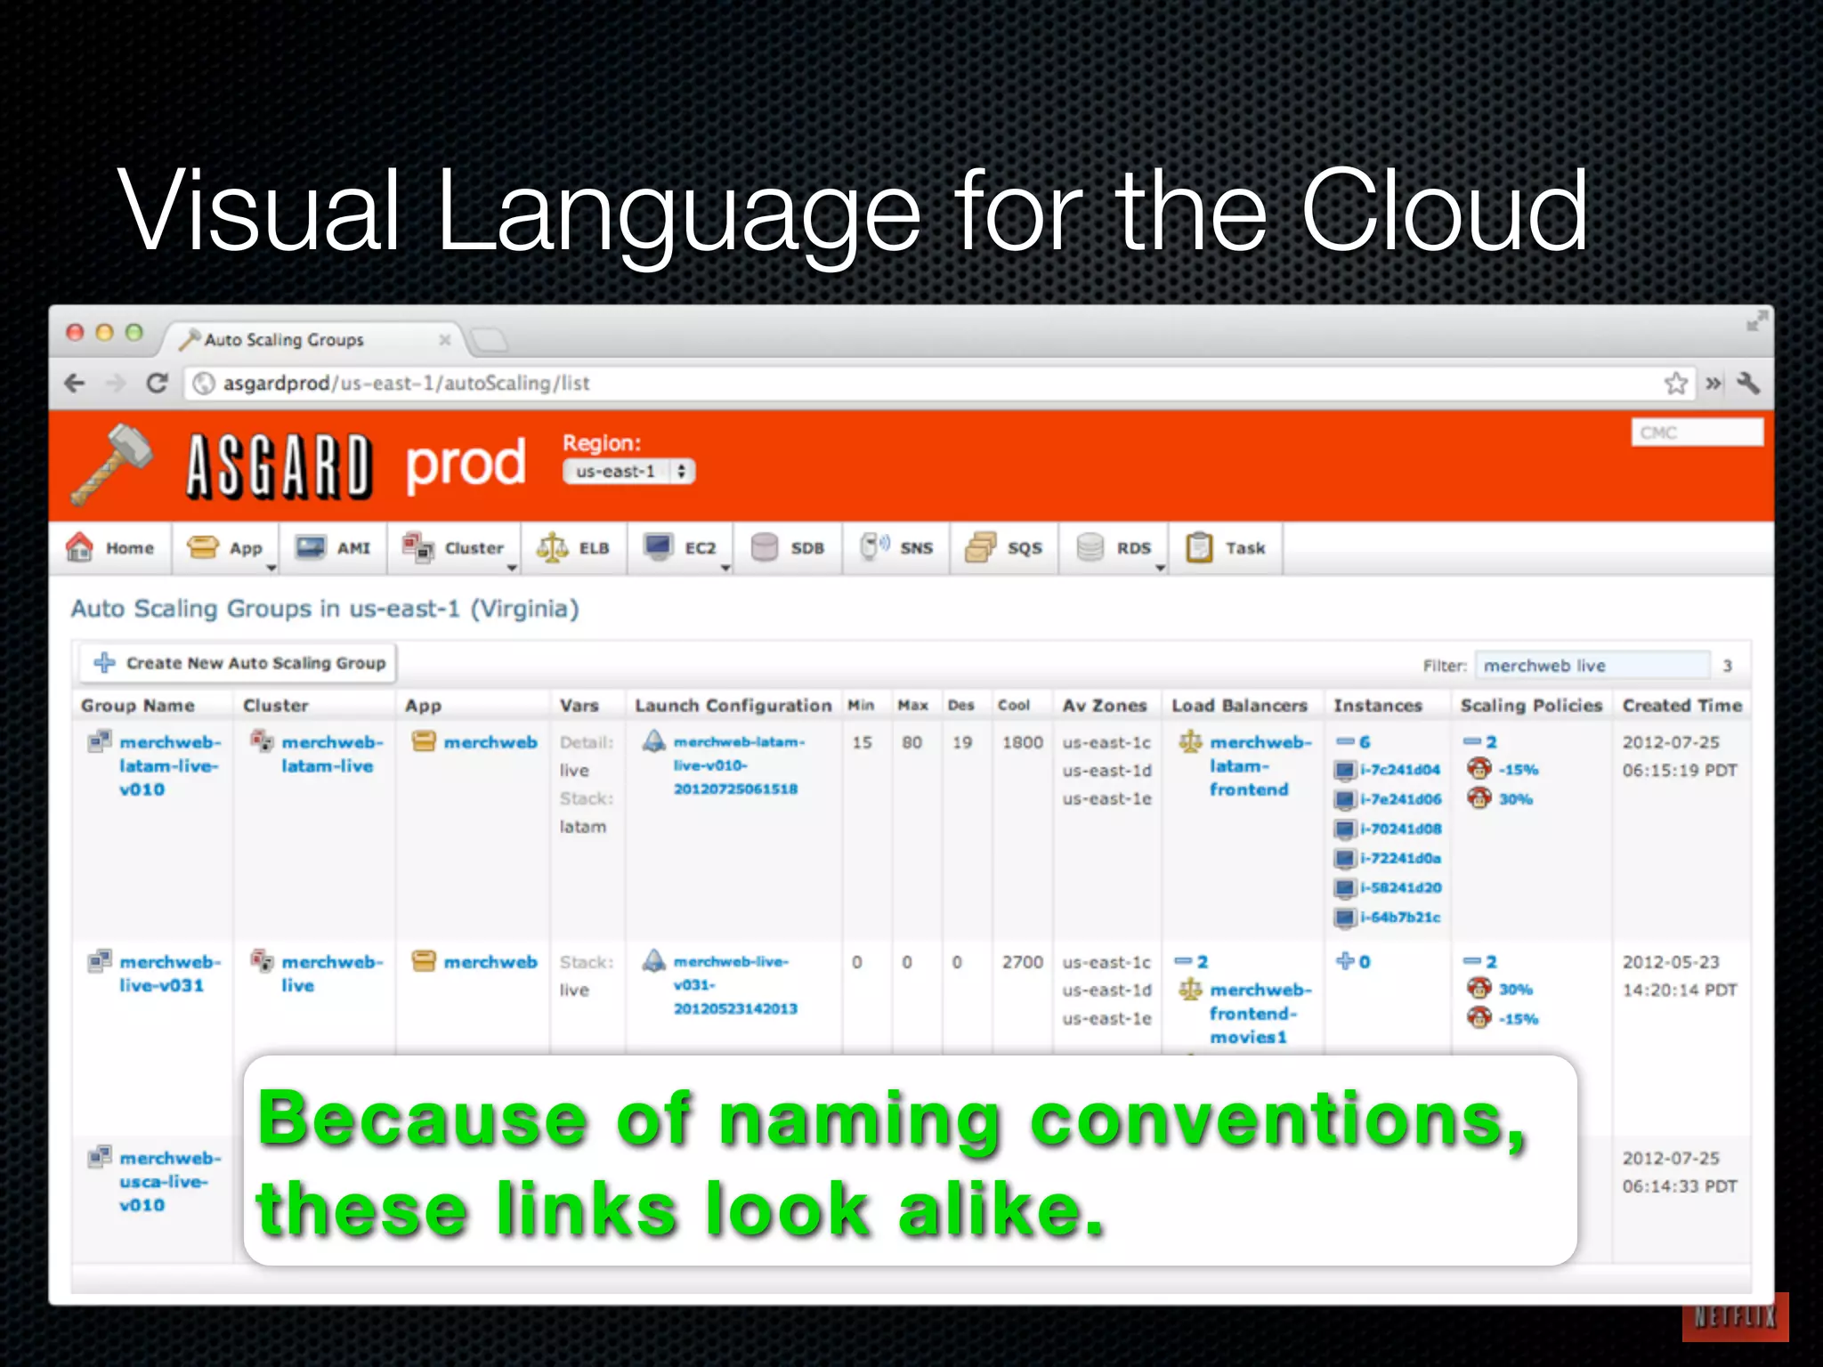
Task: Click the SDB database icon
Action: [x=765, y=547]
